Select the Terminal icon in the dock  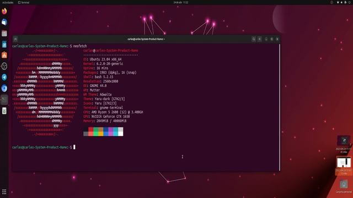coord(4,100)
